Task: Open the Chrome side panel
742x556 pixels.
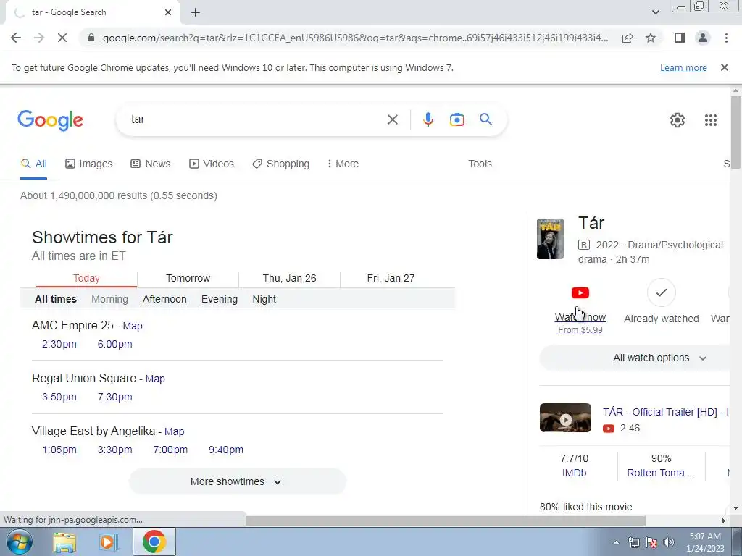Action: pyautogui.click(x=680, y=38)
